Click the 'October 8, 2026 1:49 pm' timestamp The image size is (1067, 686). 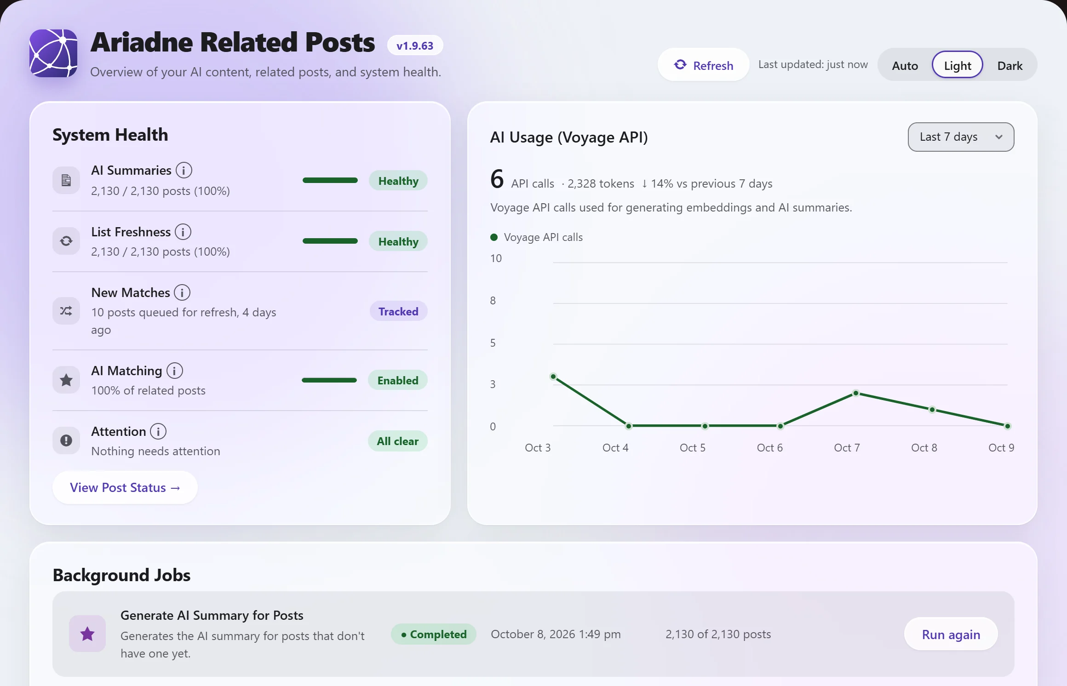(556, 634)
